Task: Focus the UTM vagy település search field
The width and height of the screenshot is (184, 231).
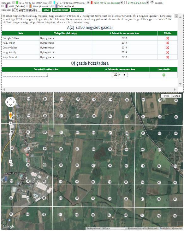Action: coord(27,10)
